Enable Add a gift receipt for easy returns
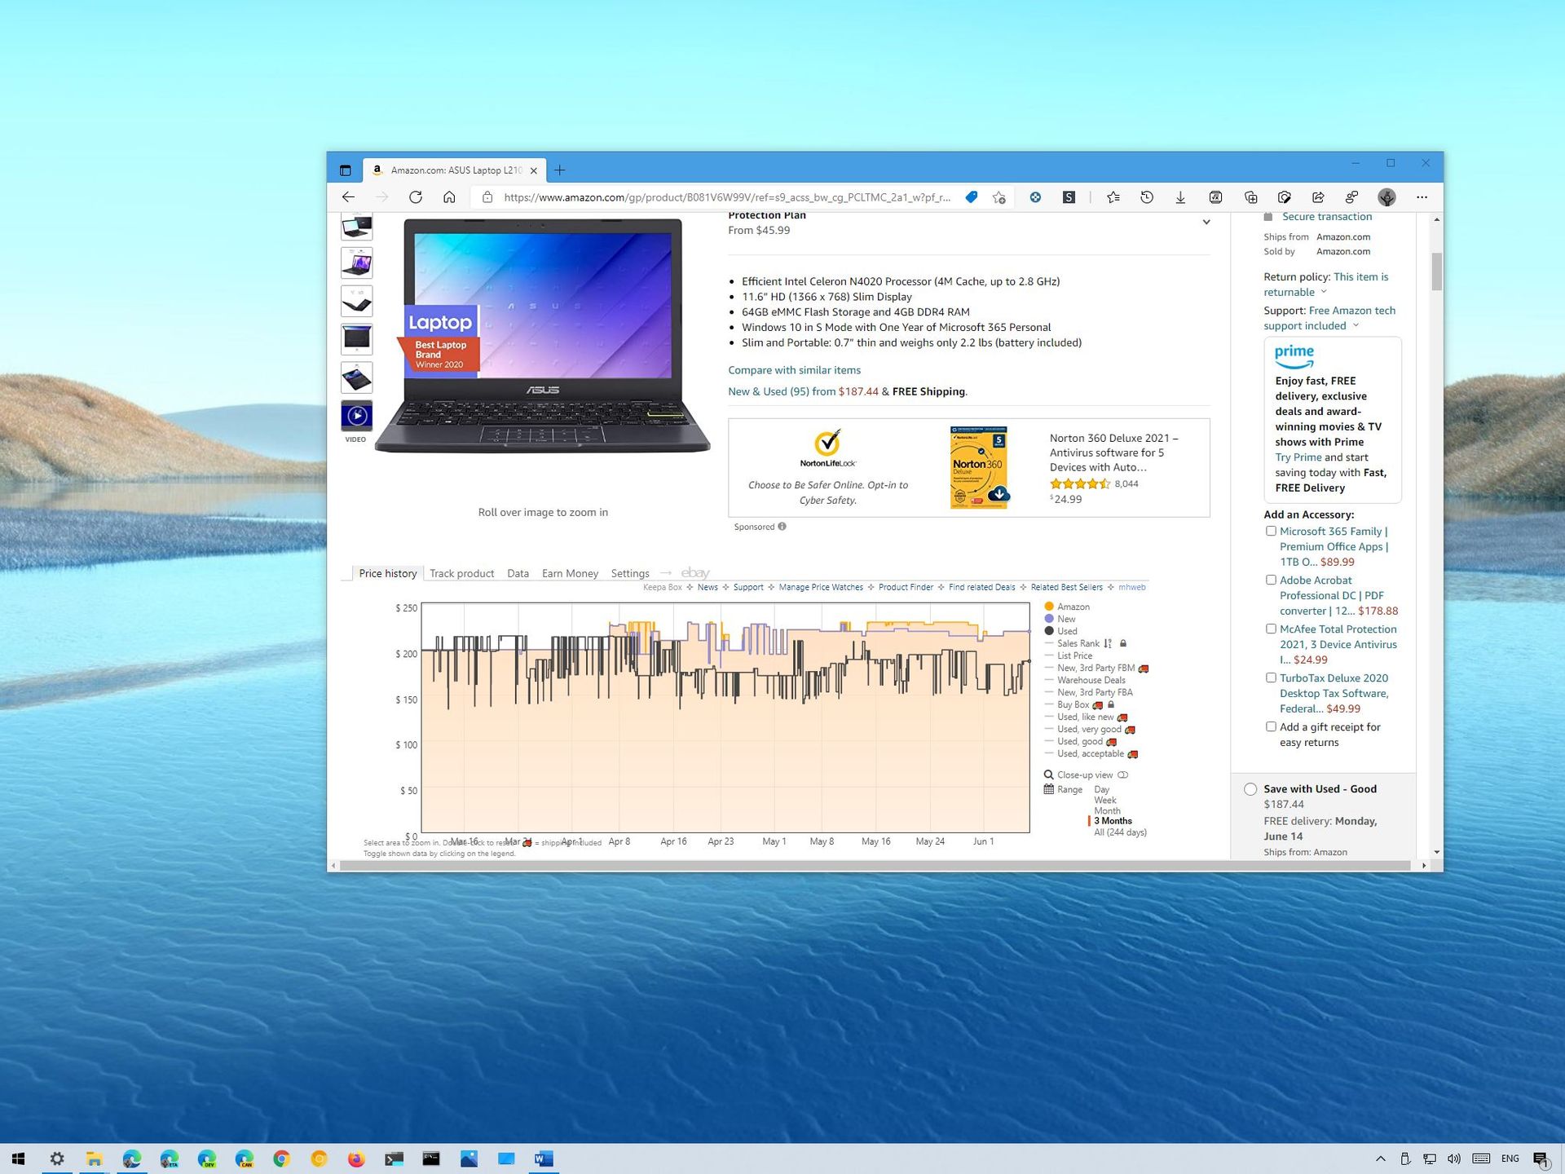The image size is (1565, 1174). (1271, 726)
